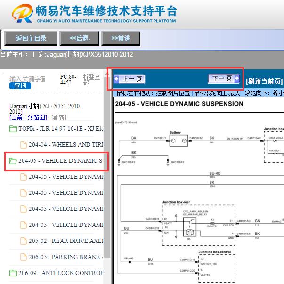Image resolution: width=284 pixels, height=284 pixels.
Task: Click the right arrow icon on 下一页
Action: tap(237, 79)
